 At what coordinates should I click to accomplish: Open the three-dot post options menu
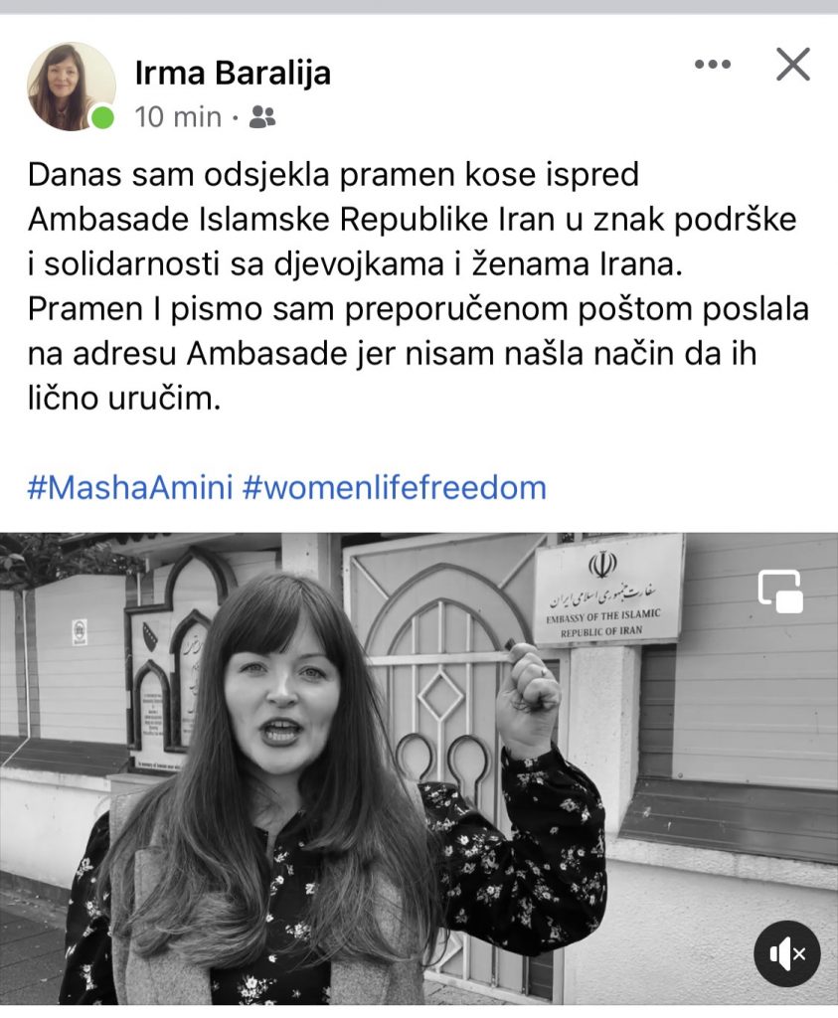tap(712, 65)
